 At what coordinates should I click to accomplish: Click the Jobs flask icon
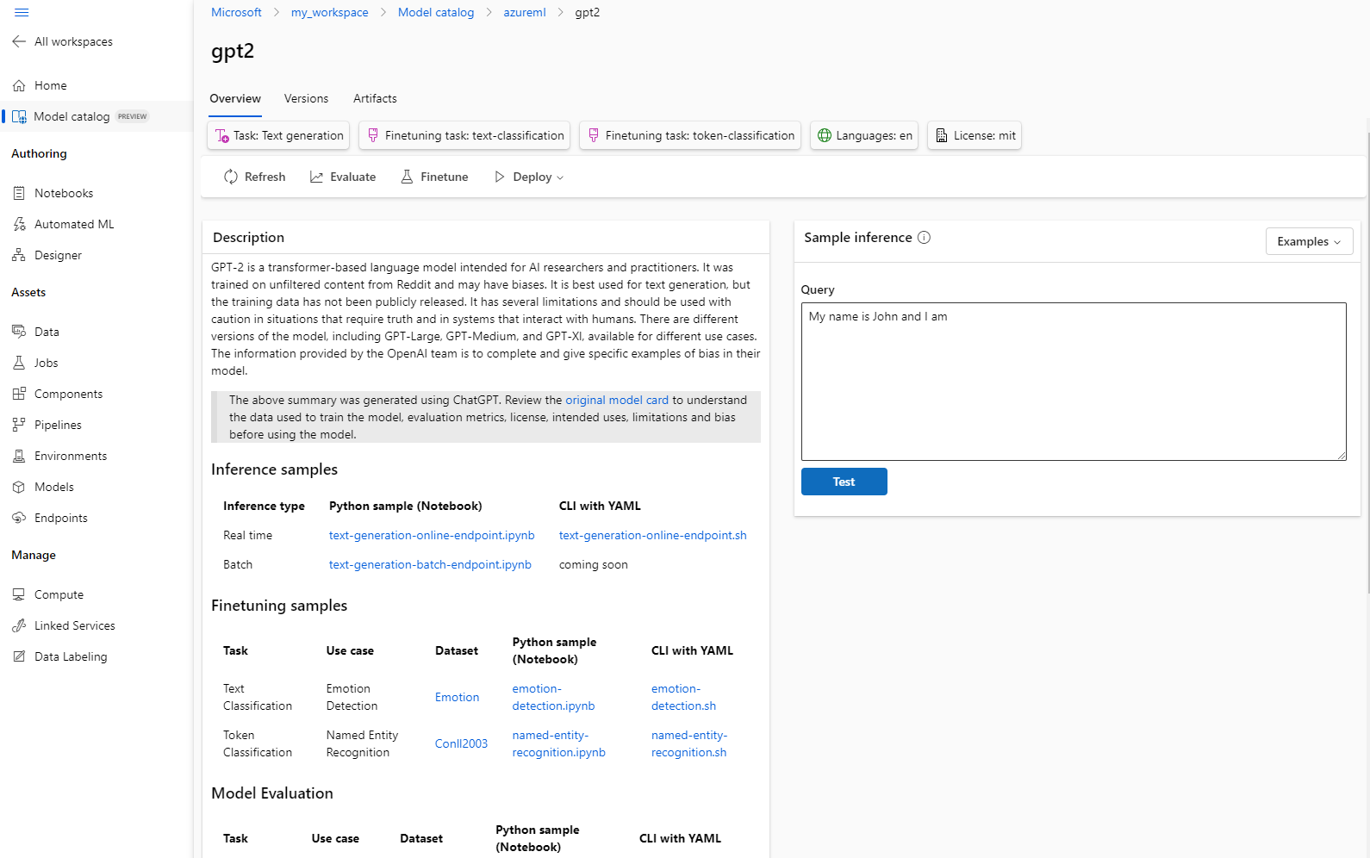point(19,363)
